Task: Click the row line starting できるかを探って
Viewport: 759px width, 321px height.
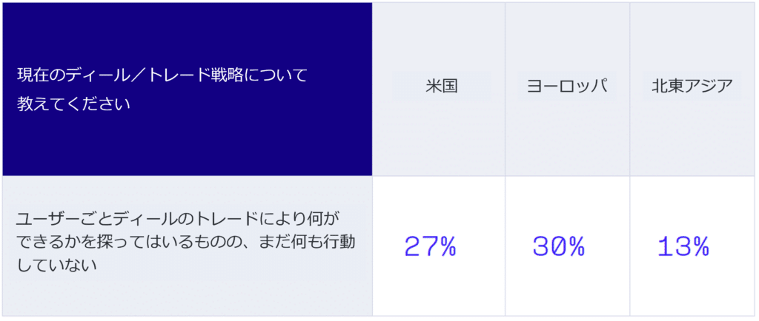Action: (186, 242)
